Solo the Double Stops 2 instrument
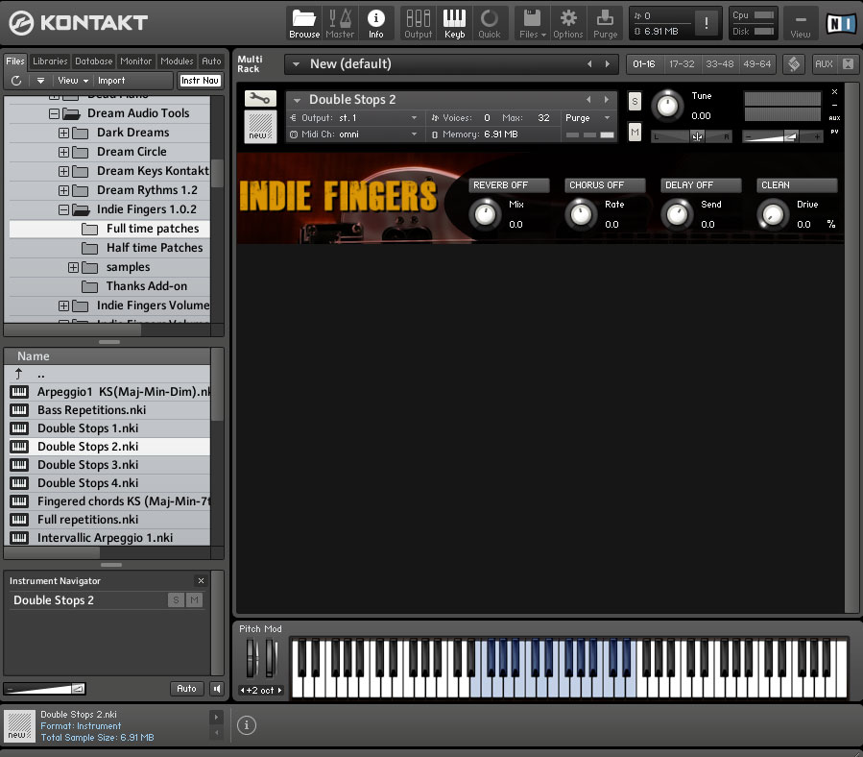863x757 pixels. tap(635, 102)
